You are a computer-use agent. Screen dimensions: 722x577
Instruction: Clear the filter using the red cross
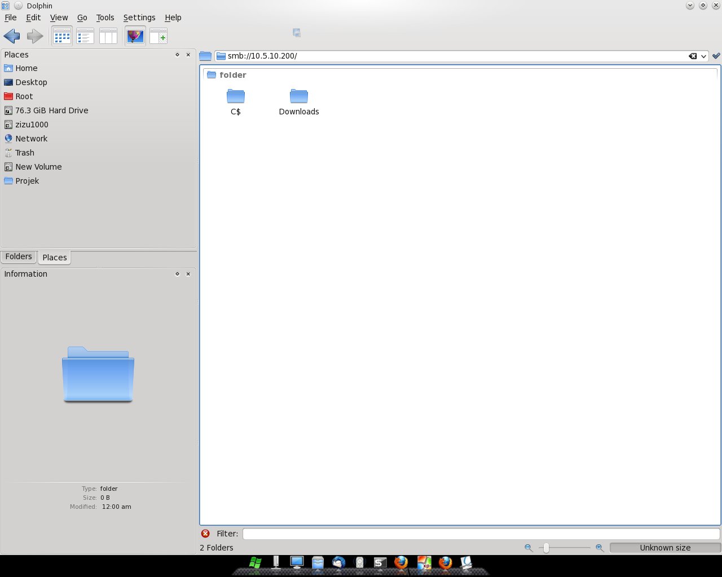[205, 533]
